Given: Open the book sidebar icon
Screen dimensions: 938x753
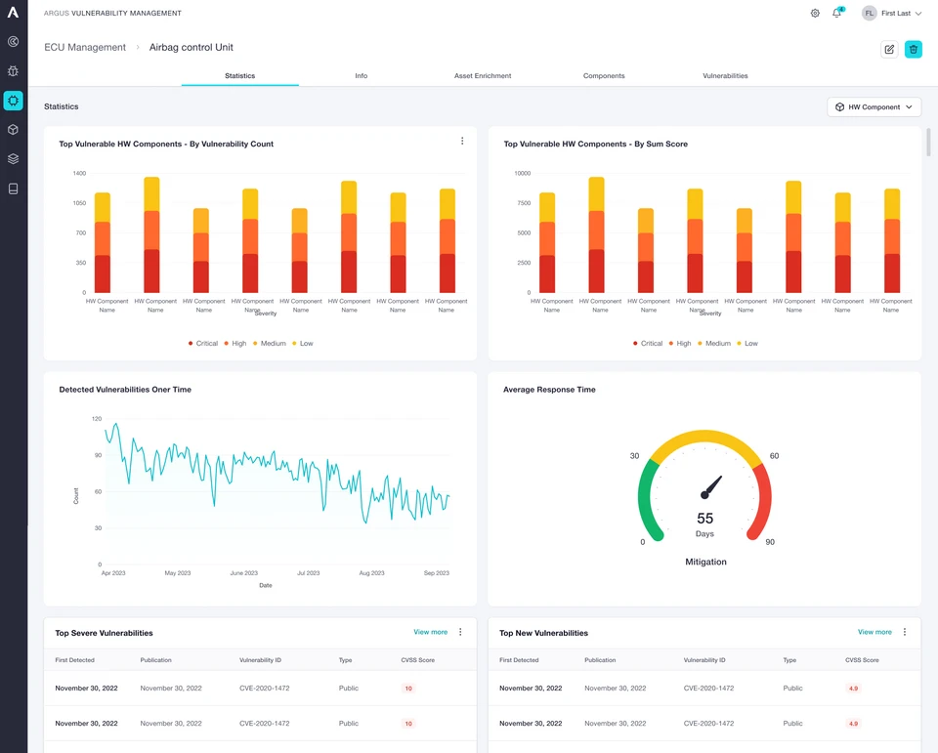Looking at the screenshot, I should click(13, 189).
